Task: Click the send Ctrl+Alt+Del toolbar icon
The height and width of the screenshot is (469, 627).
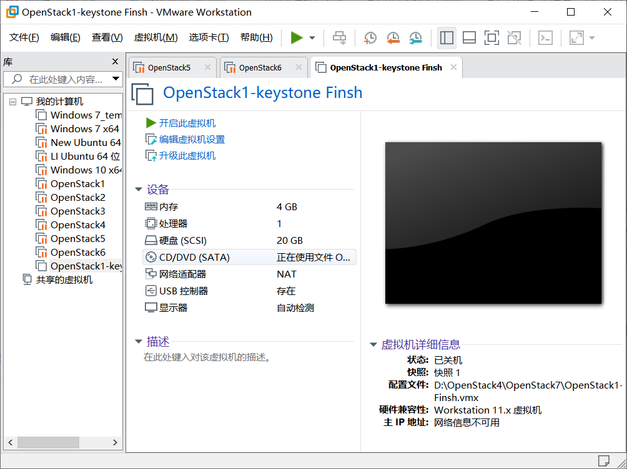Action: coord(340,38)
